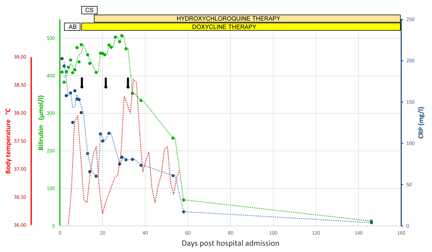Click the CRP (mg/l) axis title
This screenshot has height=252, width=432.
tap(421, 123)
